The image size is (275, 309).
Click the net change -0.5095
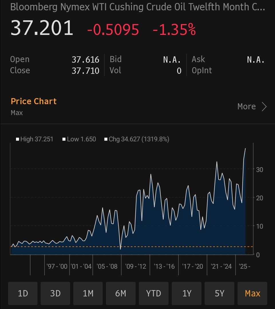pyautogui.click(x=113, y=29)
